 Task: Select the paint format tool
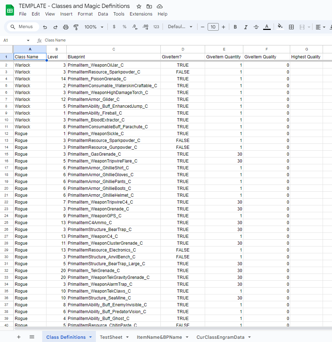(76, 27)
